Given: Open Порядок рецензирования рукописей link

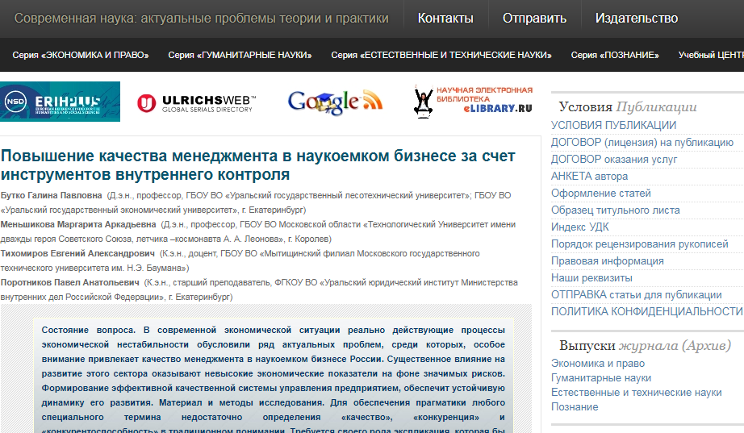Looking at the screenshot, I should [x=640, y=244].
